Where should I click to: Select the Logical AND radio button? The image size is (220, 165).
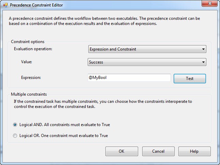pyautogui.click(x=15, y=125)
